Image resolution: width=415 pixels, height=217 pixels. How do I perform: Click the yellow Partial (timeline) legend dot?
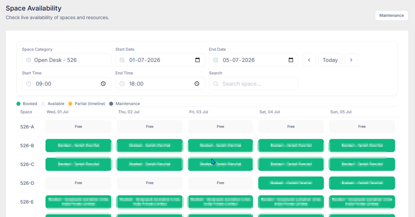coord(70,104)
